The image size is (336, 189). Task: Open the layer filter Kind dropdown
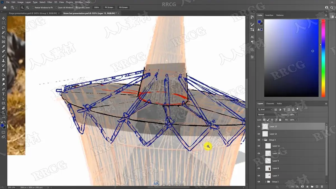pos(265,109)
